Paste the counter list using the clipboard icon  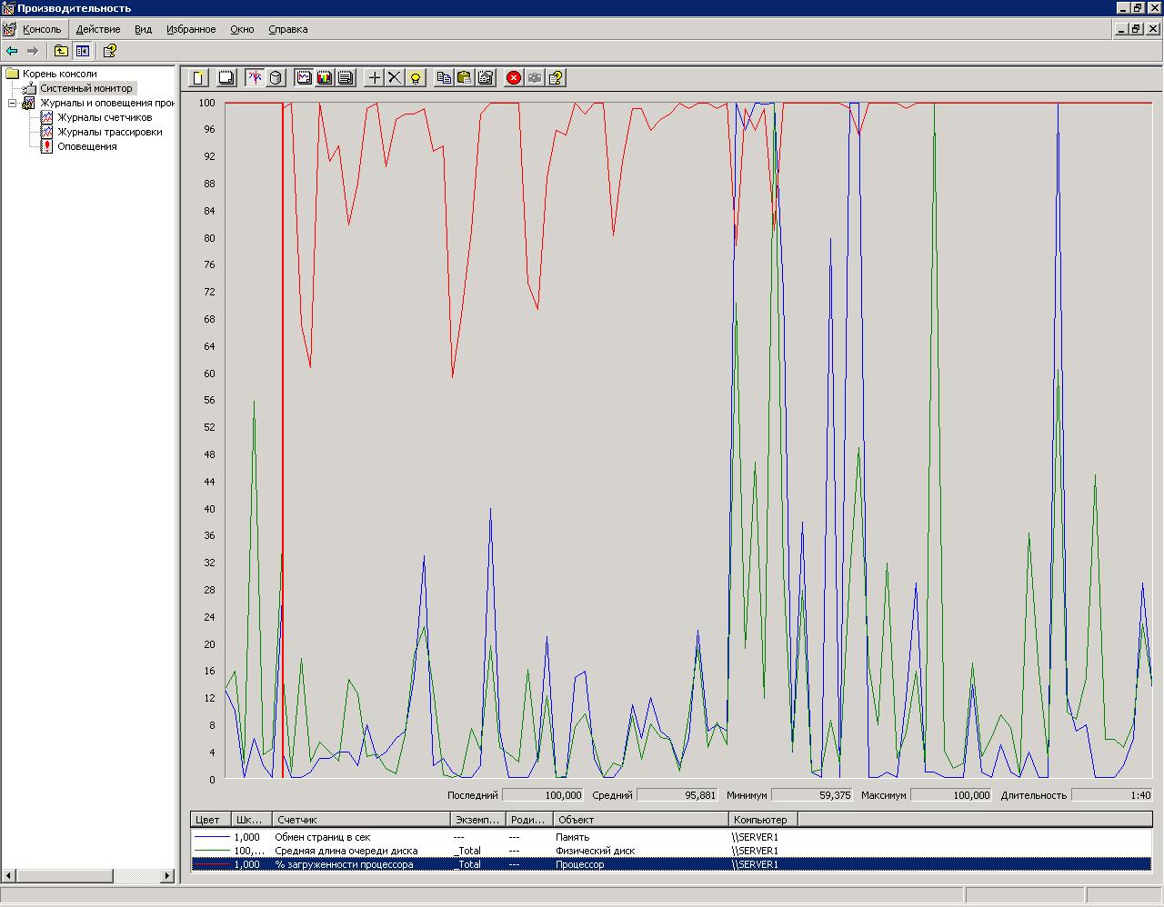[x=464, y=78]
